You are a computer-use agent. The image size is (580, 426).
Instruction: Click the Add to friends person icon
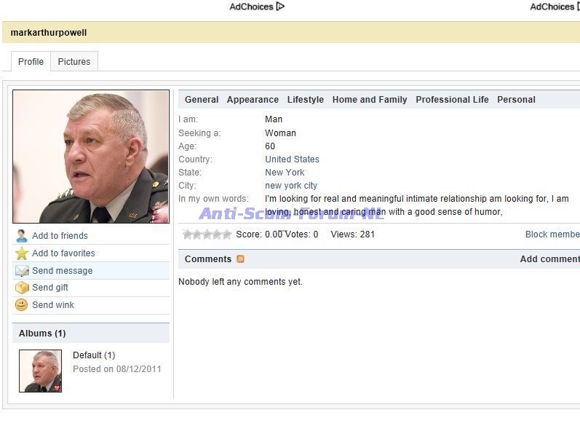pyautogui.click(x=22, y=236)
